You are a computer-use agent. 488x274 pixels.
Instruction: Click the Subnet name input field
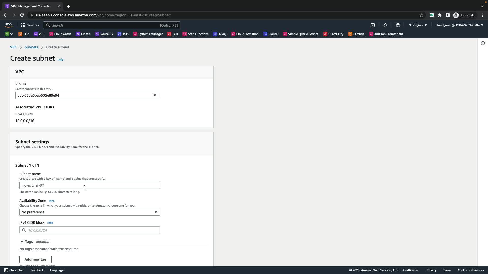pyautogui.click(x=89, y=185)
